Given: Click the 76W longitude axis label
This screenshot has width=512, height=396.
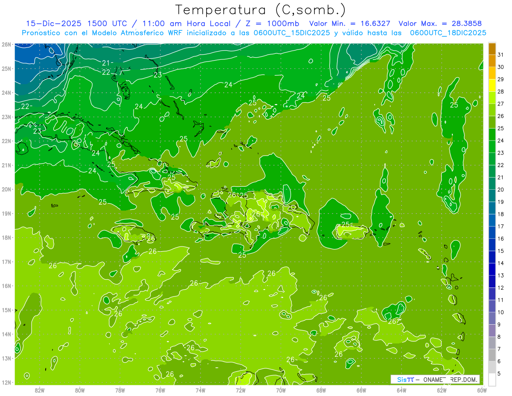Looking at the screenshot, I should 160,390.
